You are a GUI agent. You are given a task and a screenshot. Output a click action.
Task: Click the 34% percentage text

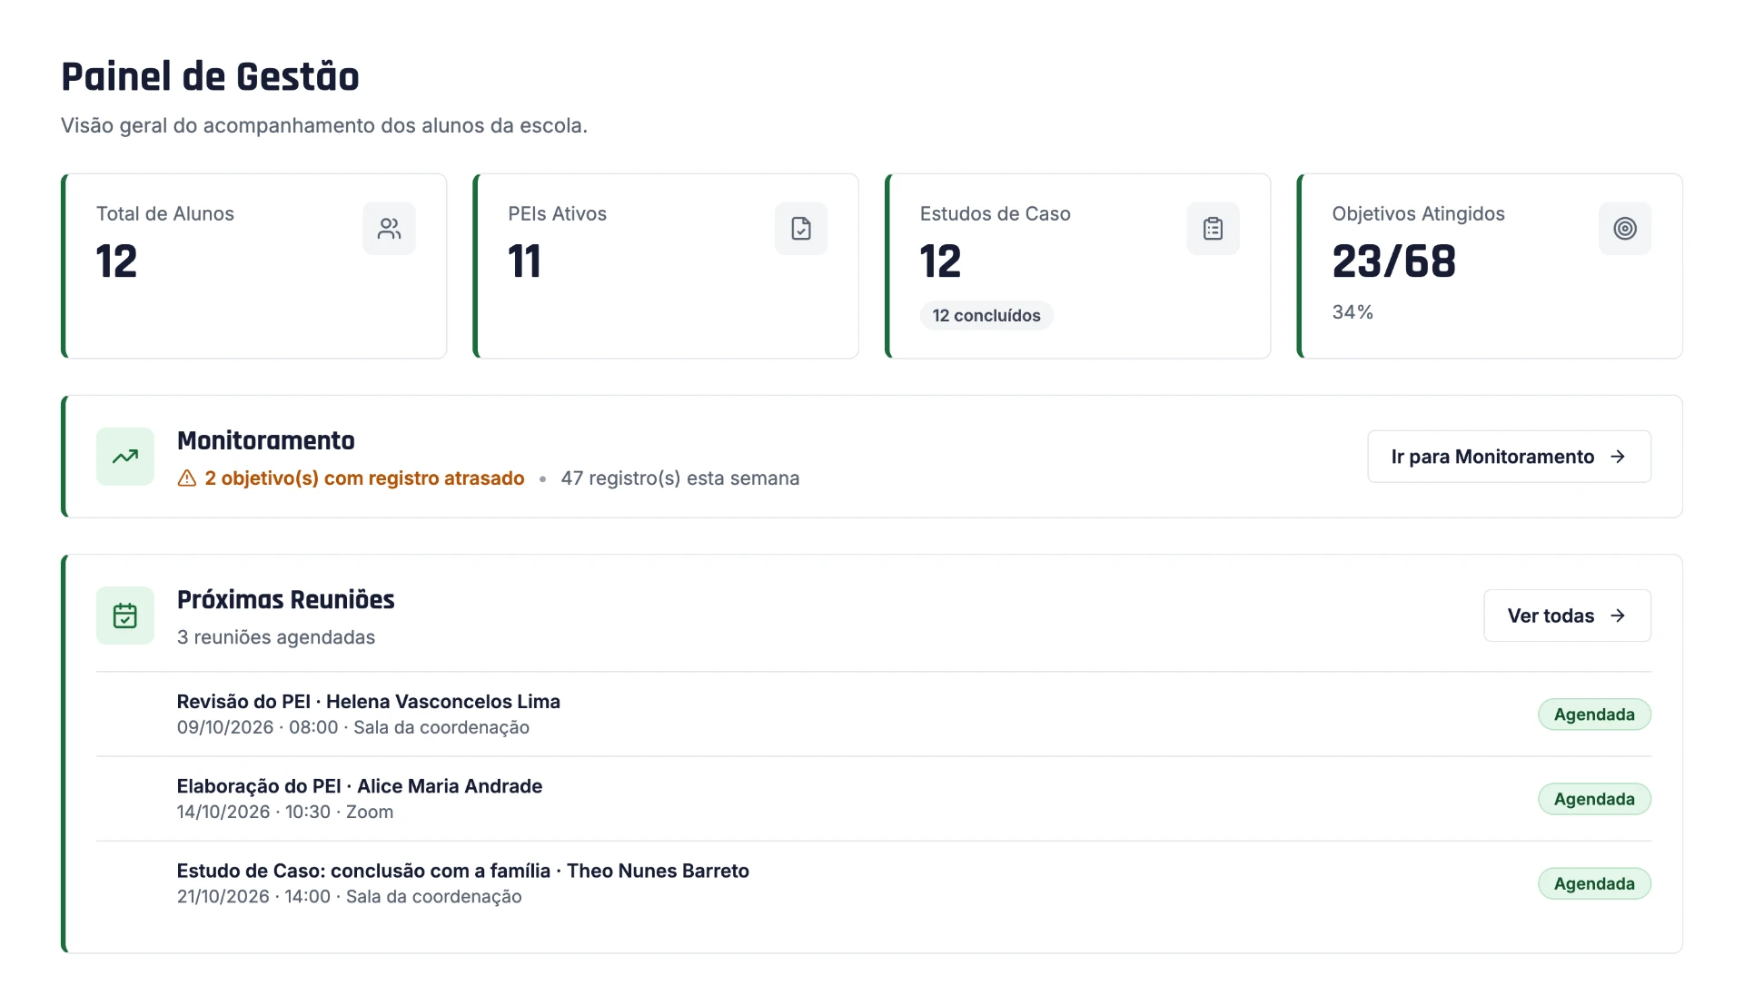click(x=1353, y=312)
